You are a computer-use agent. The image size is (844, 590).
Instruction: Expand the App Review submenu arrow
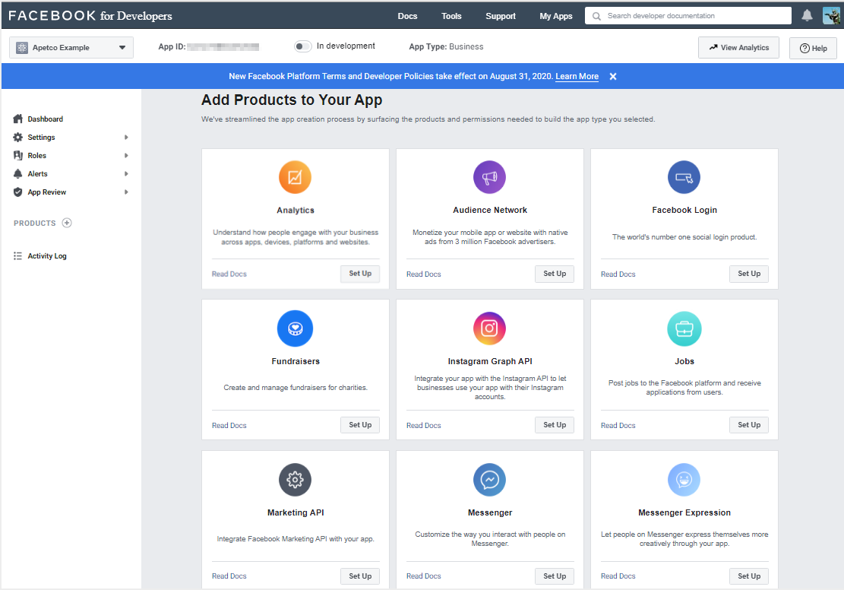point(126,192)
